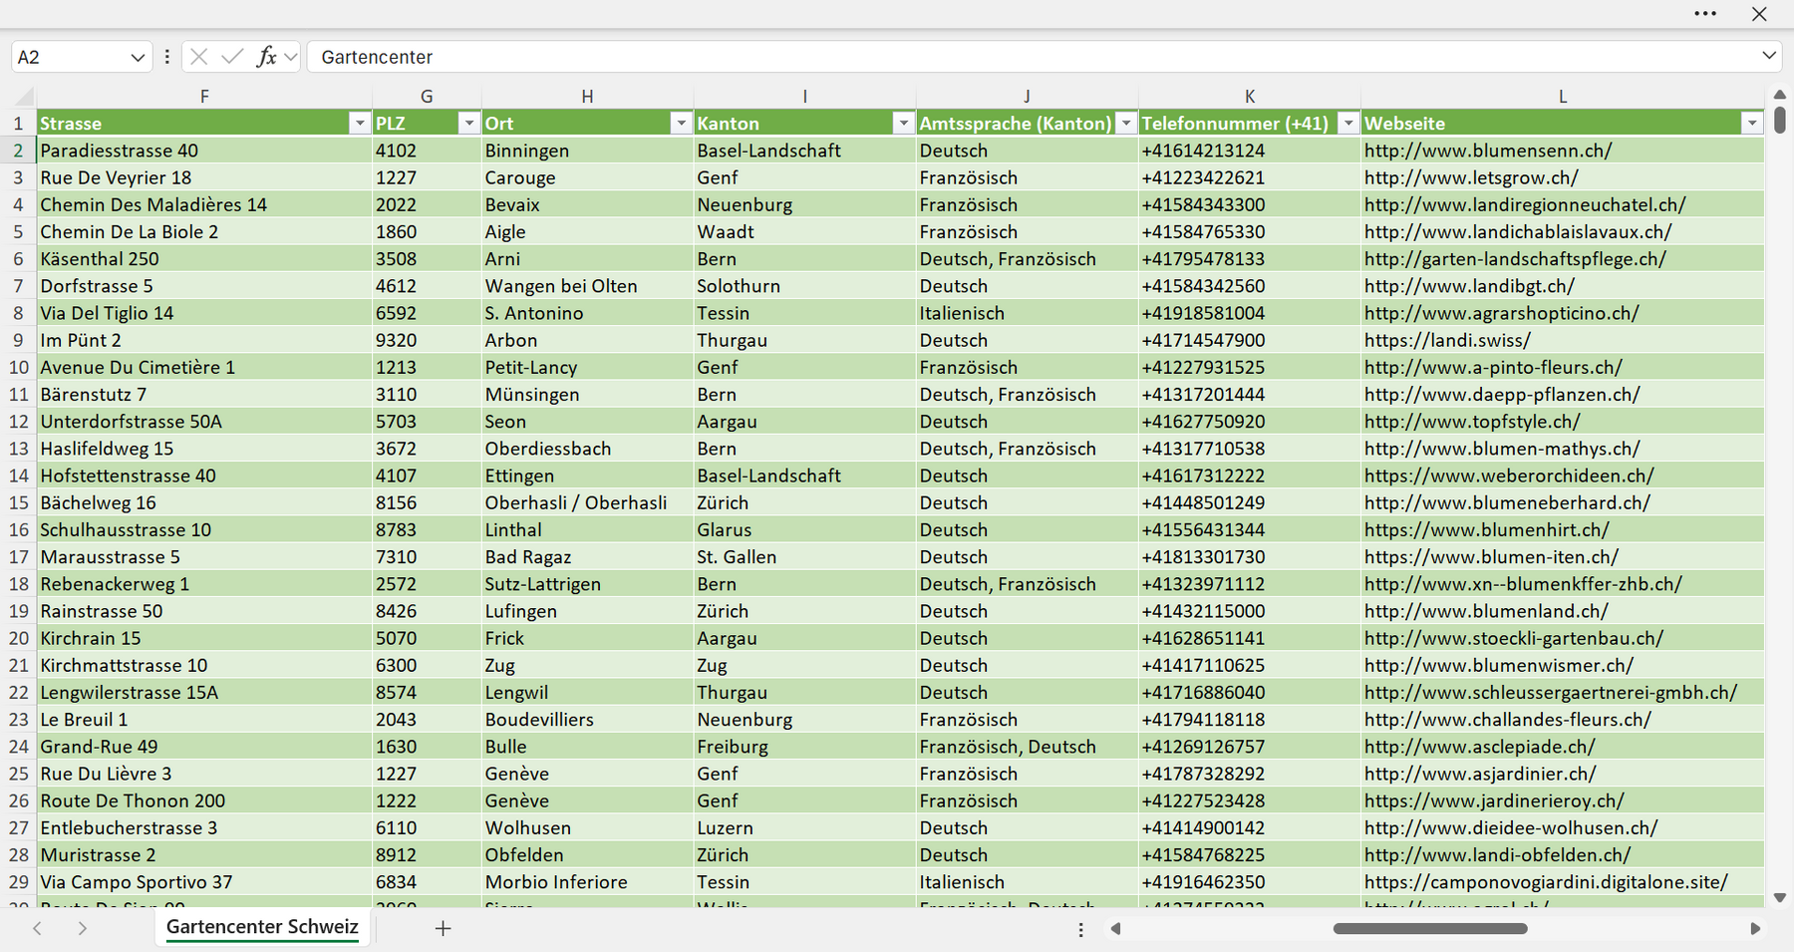
Task: Close the window with the X button
Action: pos(1759,14)
